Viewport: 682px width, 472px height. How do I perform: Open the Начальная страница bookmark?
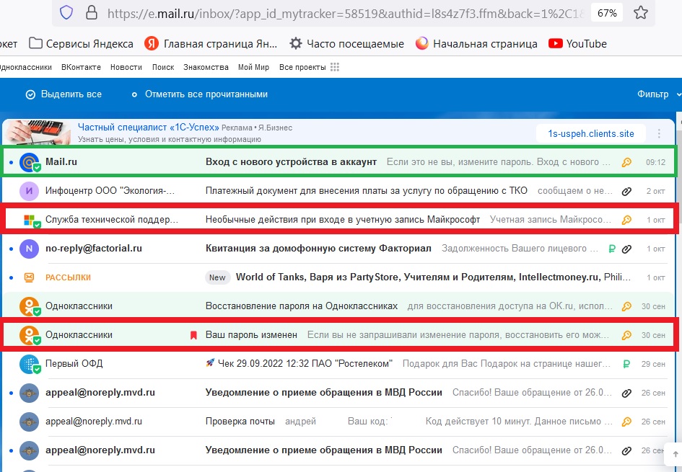click(x=476, y=43)
